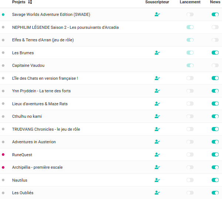Click subscriber icon in Les Brumes row
The image size is (222, 199).
click(157, 53)
